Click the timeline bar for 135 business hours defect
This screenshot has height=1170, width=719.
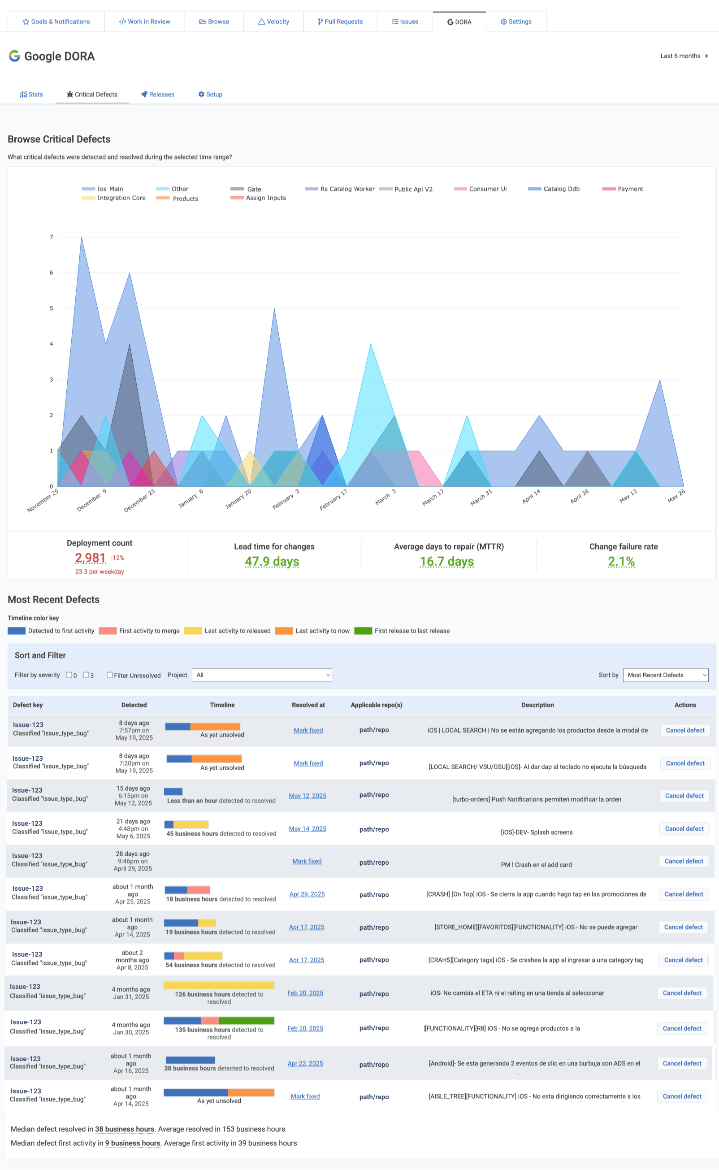[219, 1021]
